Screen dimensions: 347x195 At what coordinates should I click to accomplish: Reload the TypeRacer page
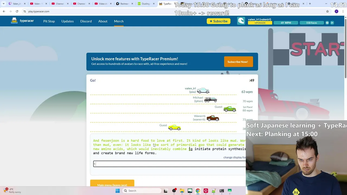(17, 11)
